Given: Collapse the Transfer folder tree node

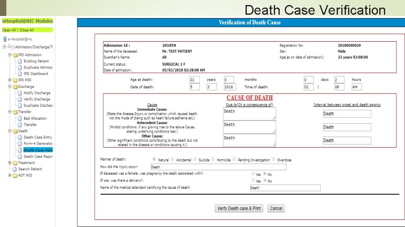Looking at the screenshot, I should [10, 112].
